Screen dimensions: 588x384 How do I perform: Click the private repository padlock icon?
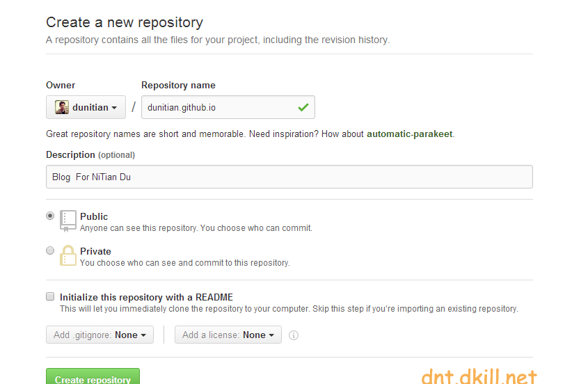[x=68, y=255]
